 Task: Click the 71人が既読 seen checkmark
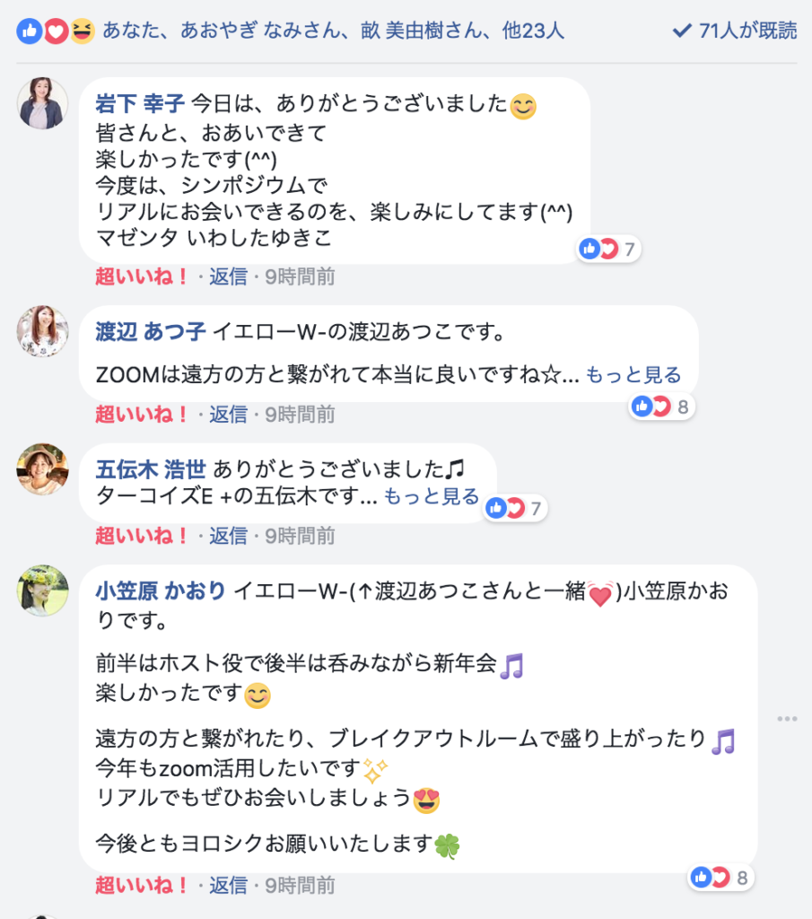tap(681, 31)
